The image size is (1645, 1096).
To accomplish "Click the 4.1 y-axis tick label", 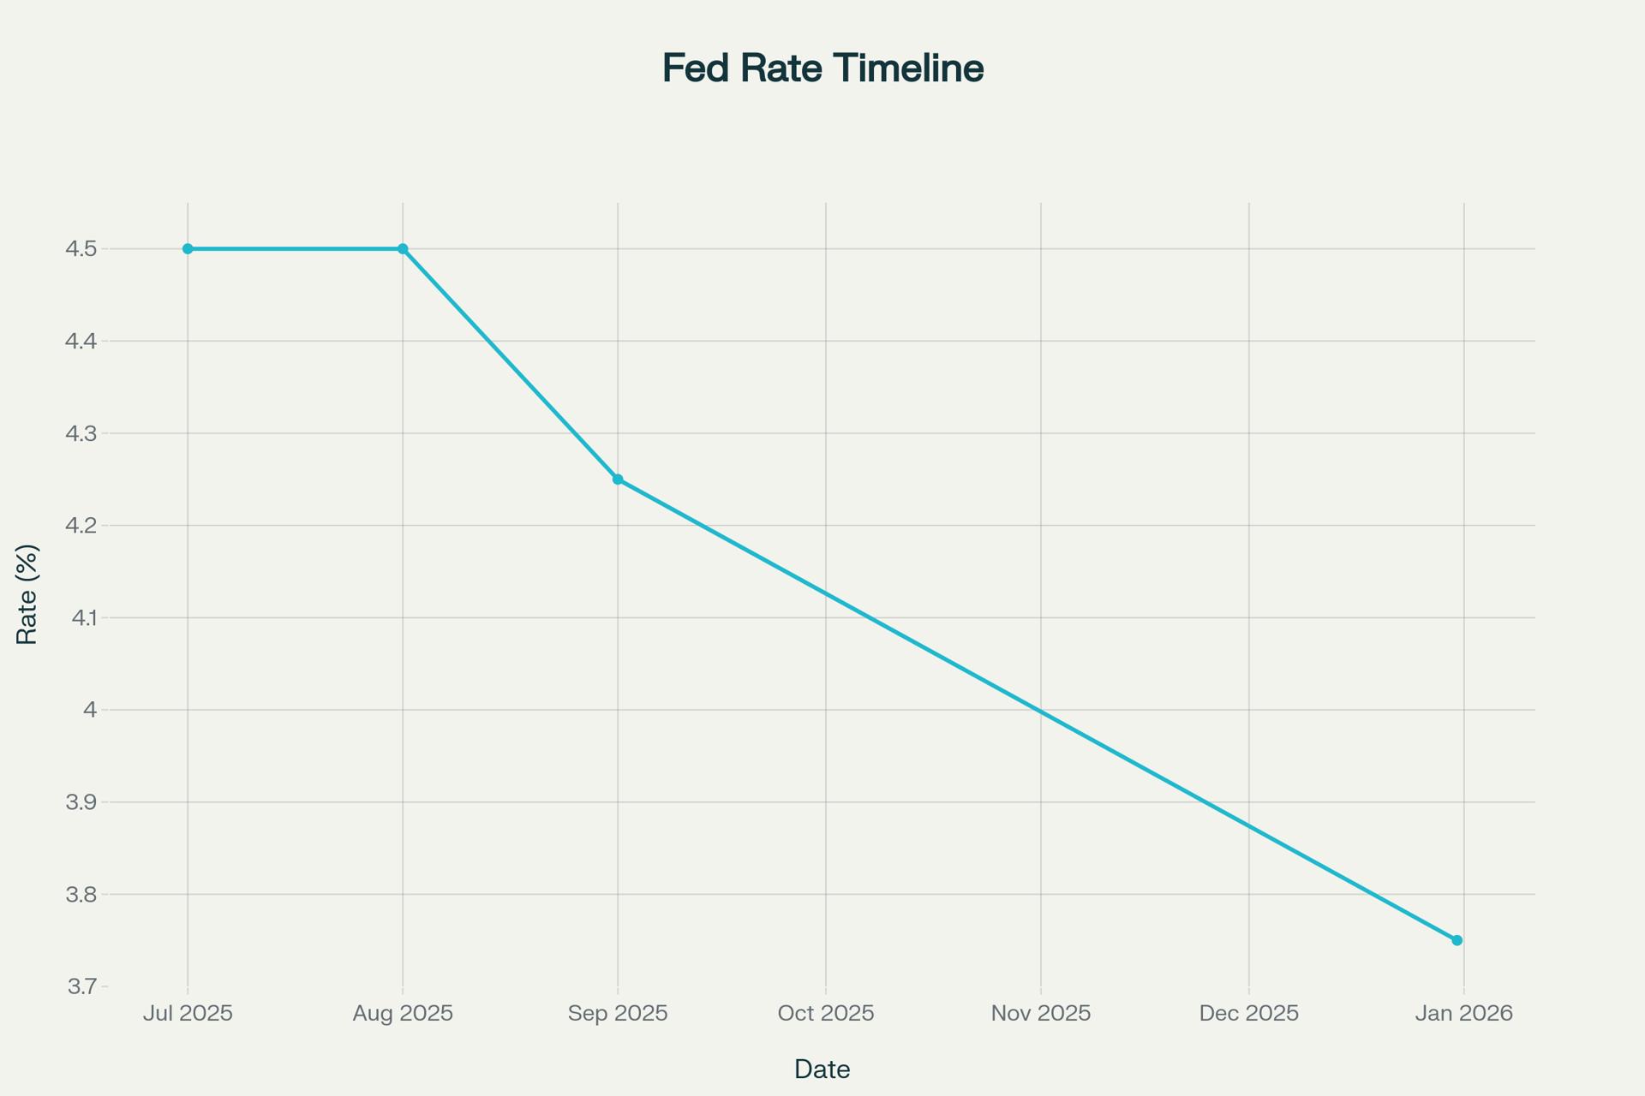I will tap(81, 617).
